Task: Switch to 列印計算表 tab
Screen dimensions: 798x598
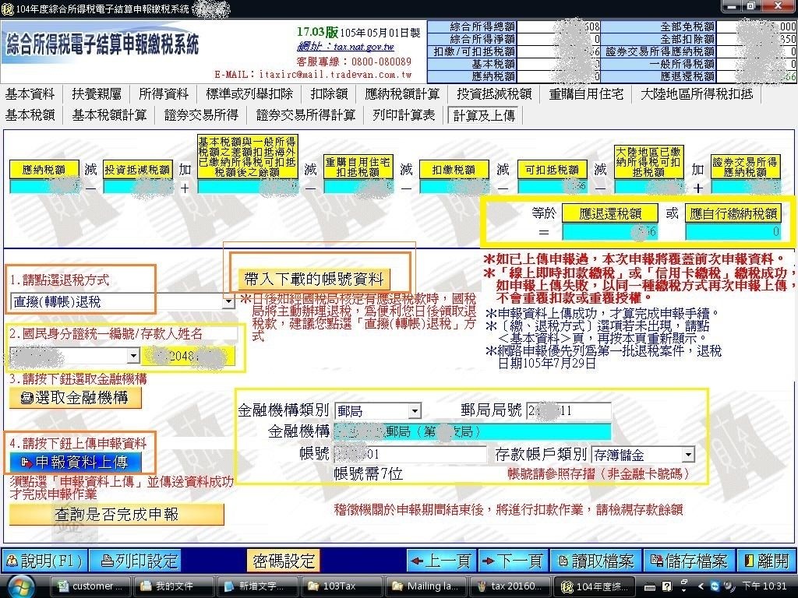Action: click(404, 115)
